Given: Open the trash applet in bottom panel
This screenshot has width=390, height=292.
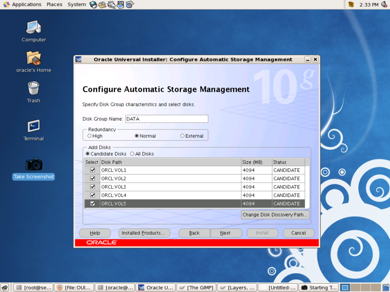Looking at the screenshot, I should [x=386, y=288].
